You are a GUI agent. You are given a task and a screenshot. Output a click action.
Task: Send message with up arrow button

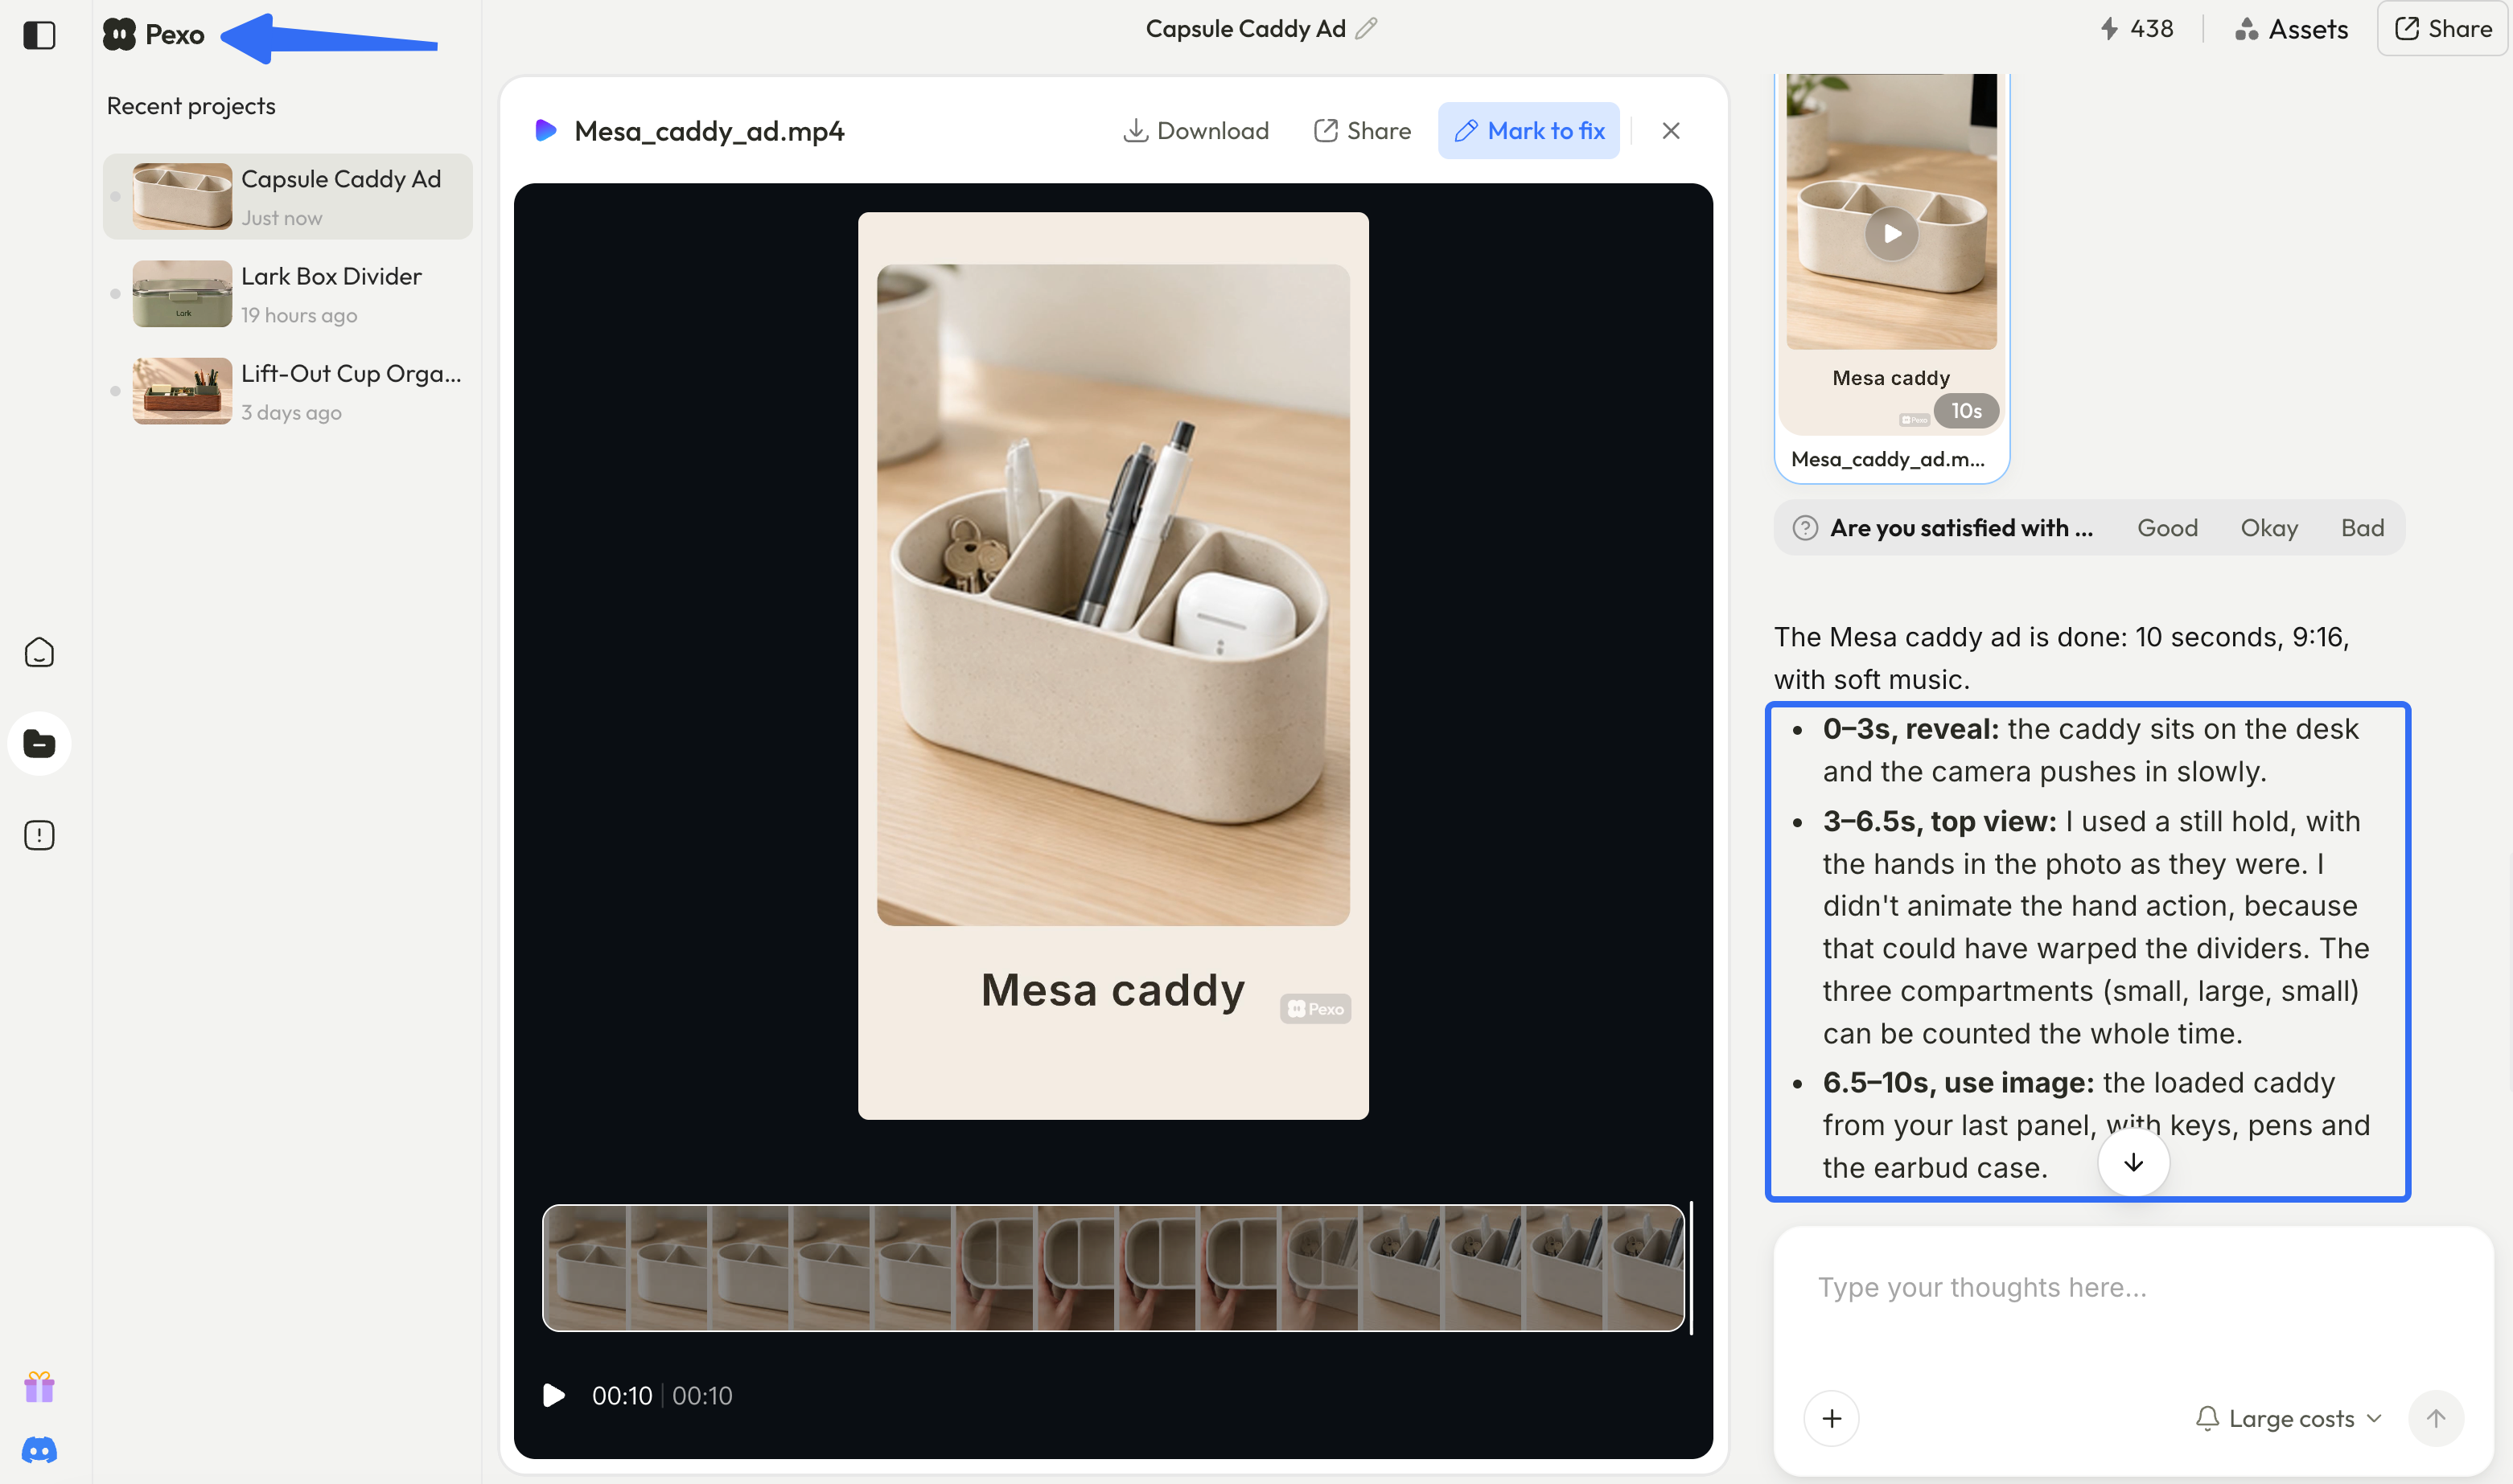pos(2436,1418)
